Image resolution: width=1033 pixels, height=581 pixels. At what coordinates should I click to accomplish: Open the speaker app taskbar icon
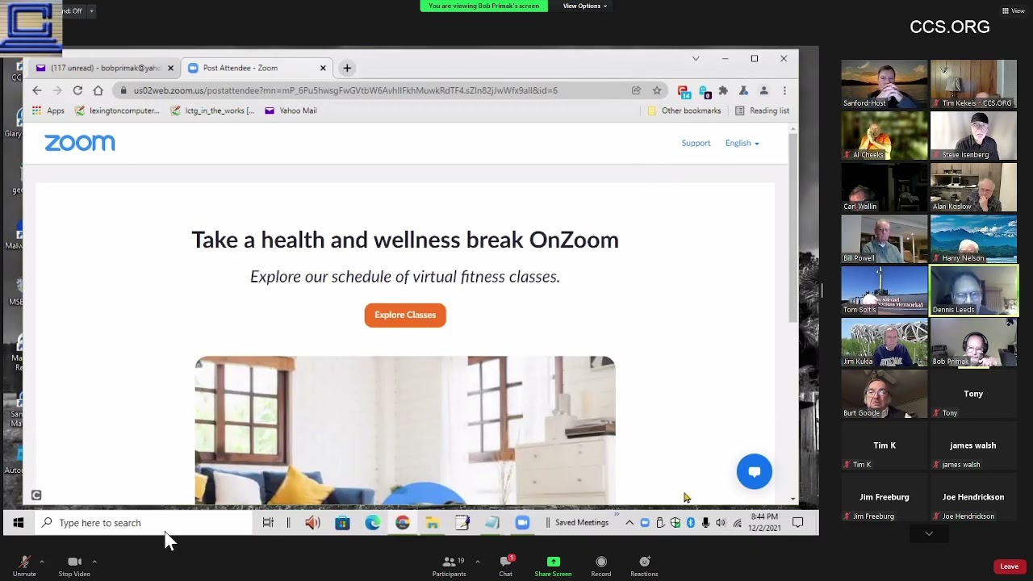click(312, 523)
